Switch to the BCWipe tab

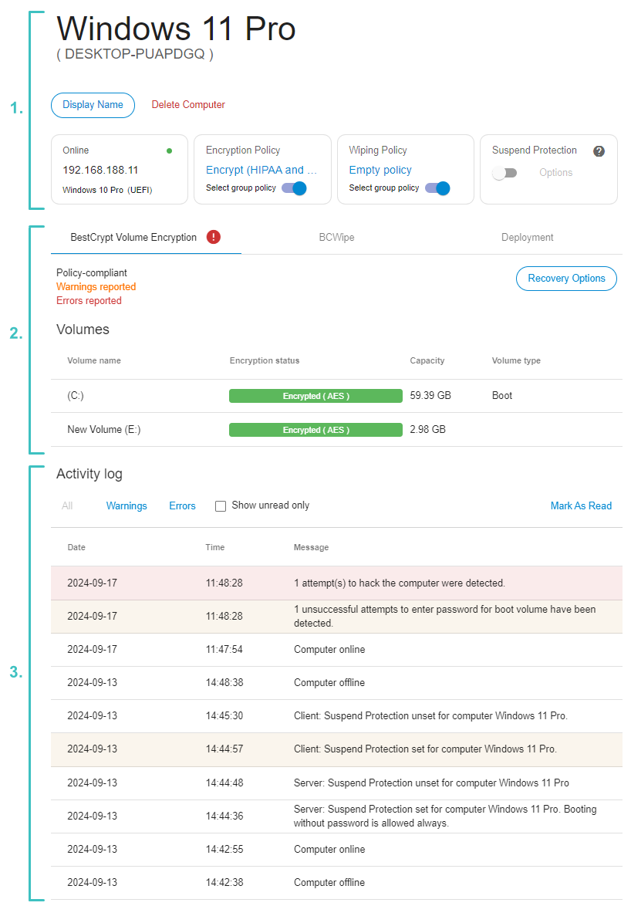[x=336, y=238]
